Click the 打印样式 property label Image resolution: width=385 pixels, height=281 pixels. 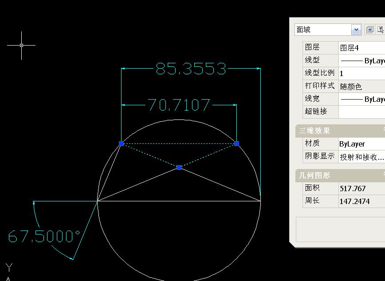click(x=320, y=86)
